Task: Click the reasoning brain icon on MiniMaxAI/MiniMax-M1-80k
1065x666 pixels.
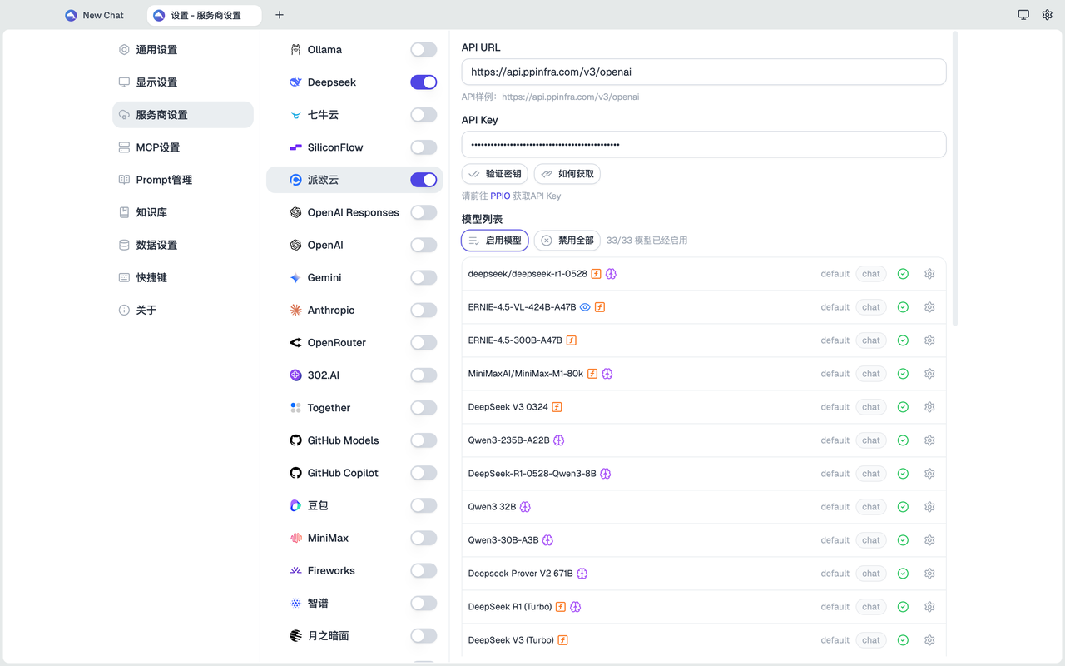Action: tap(607, 373)
